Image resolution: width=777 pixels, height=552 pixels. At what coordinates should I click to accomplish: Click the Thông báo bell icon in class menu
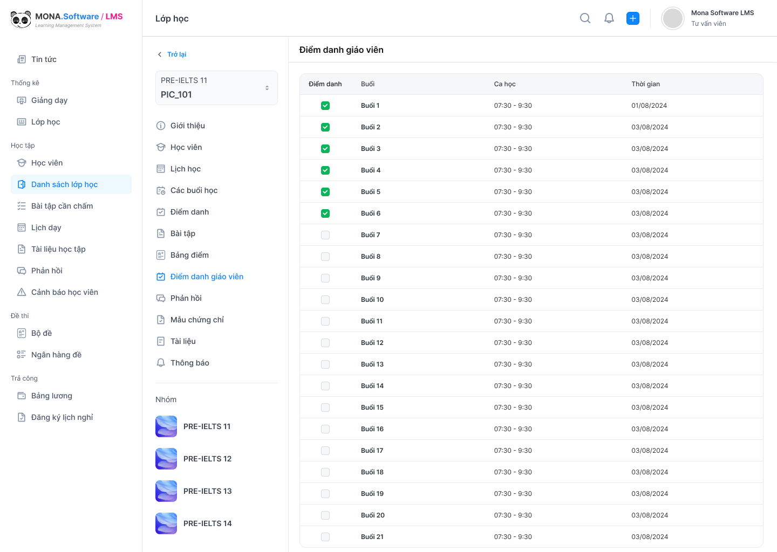click(161, 363)
